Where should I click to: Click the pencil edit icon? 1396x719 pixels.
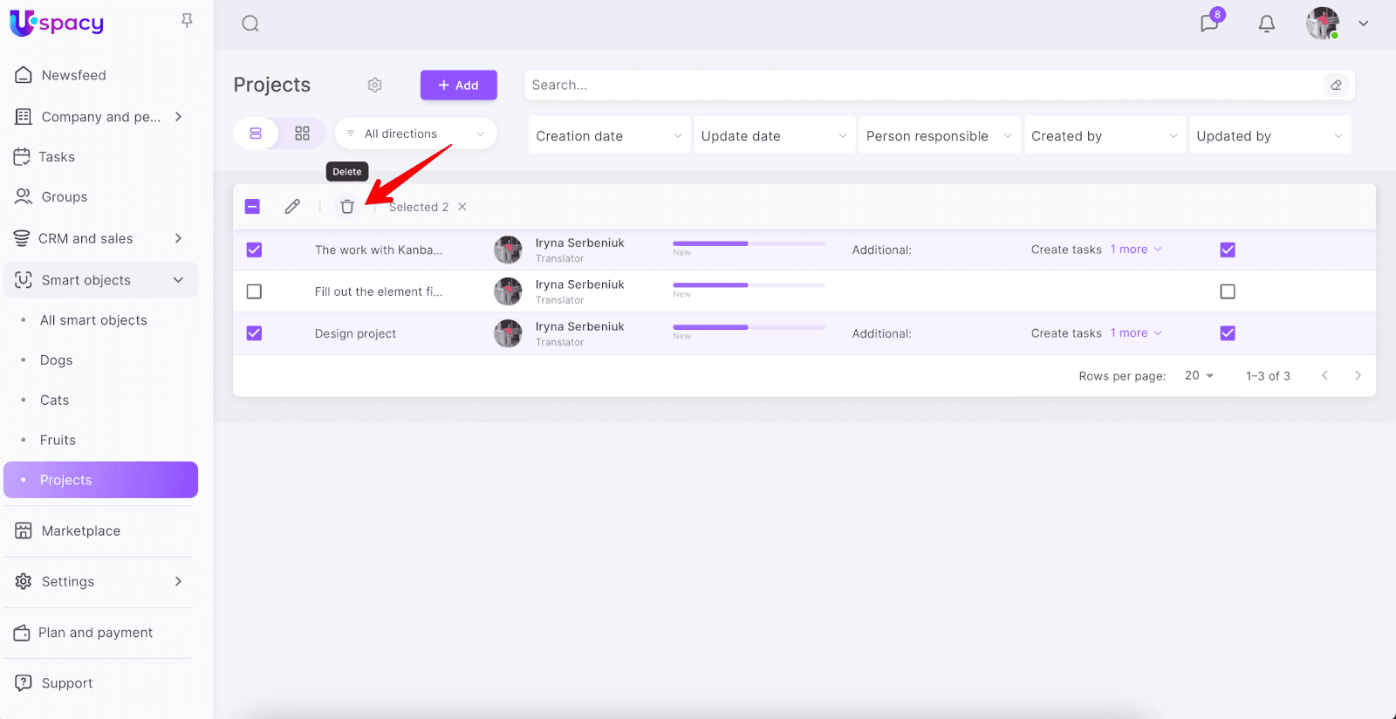pos(292,207)
